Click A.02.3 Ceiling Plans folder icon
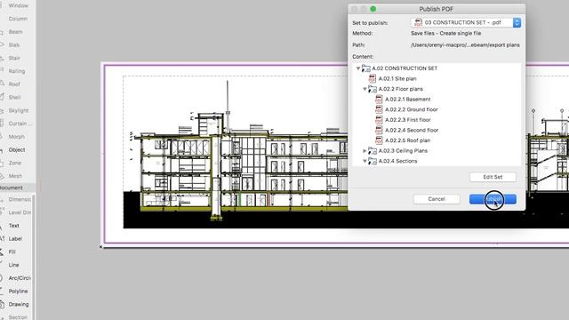 point(373,150)
